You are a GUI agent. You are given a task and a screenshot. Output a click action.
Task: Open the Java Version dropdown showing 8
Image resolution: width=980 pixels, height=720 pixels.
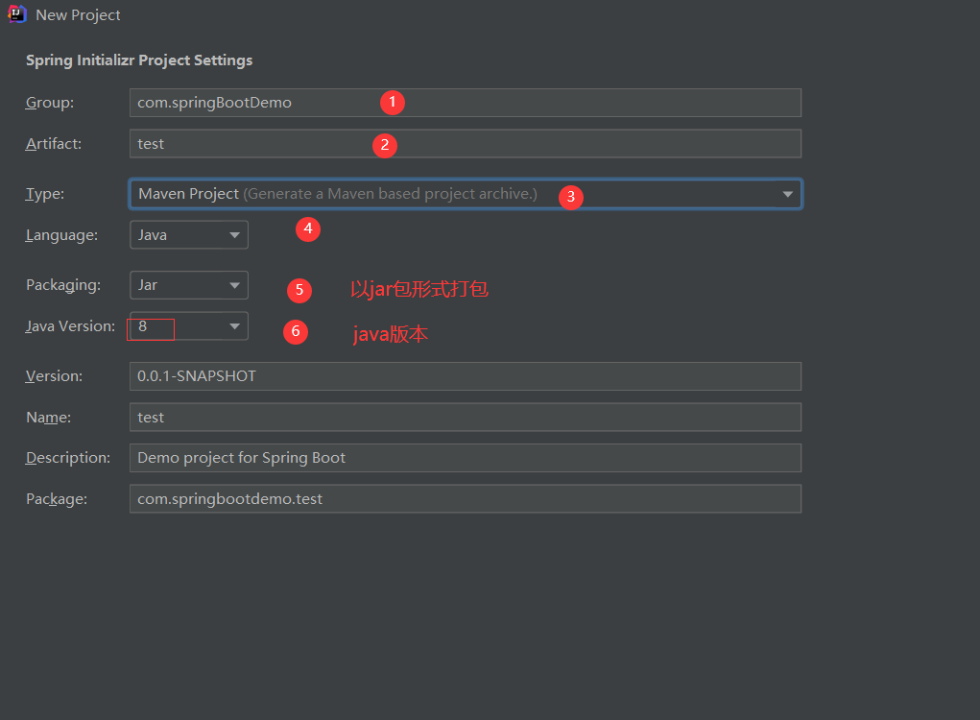pyautogui.click(x=189, y=326)
